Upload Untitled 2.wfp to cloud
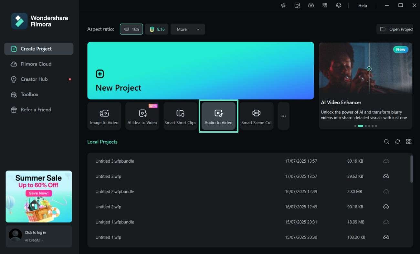420x254 pixels. tap(386, 207)
